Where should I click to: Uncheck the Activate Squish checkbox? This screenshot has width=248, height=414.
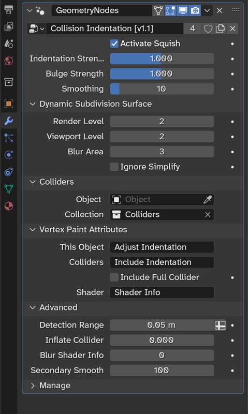tap(114, 43)
